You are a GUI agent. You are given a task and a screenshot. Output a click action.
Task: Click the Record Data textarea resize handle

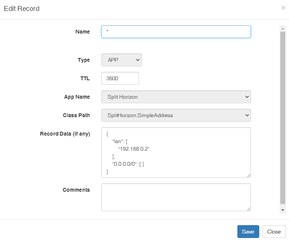[249, 175]
